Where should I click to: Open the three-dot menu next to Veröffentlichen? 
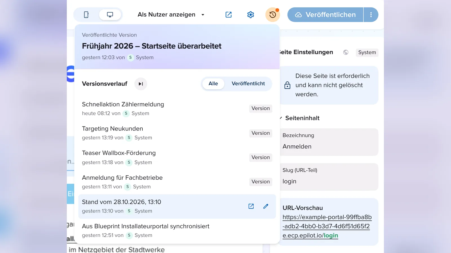click(371, 15)
